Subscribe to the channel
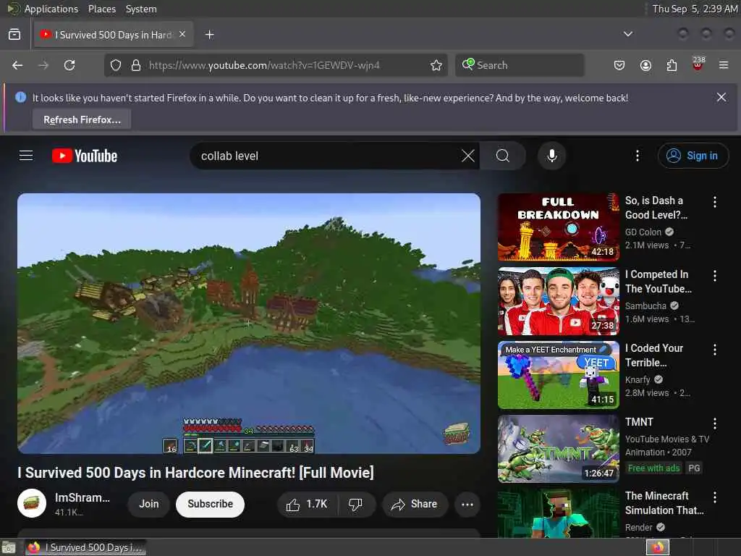The width and height of the screenshot is (741, 556). coord(210,505)
